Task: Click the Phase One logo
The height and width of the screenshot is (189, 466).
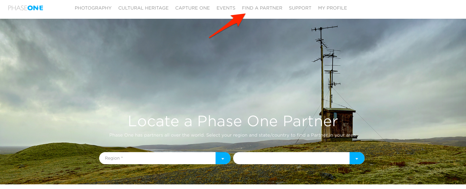Action: 26,8
